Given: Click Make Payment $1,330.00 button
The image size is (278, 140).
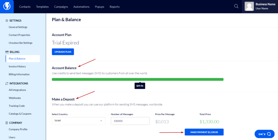Looking at the screenshot, I should (204, 132).
